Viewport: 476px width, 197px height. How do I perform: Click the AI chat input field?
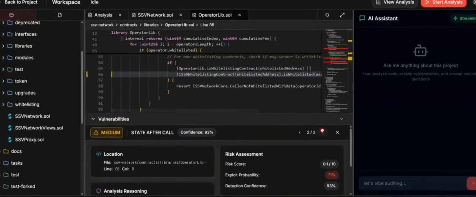click(413, 183)
